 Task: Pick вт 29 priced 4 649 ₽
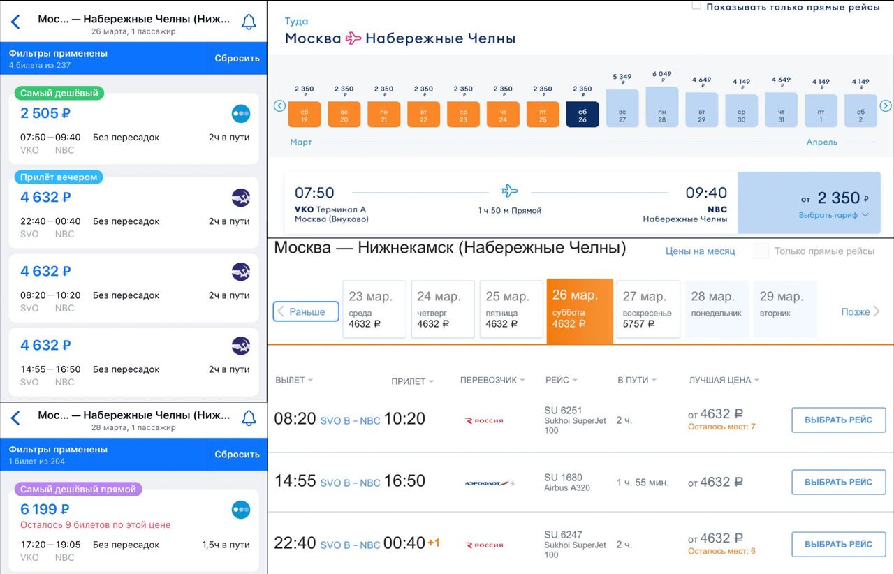click(x=702, y=110)
